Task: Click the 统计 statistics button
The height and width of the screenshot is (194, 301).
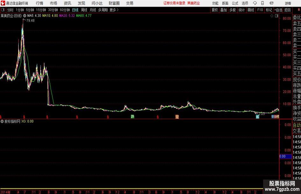Action: coord(241,10)
